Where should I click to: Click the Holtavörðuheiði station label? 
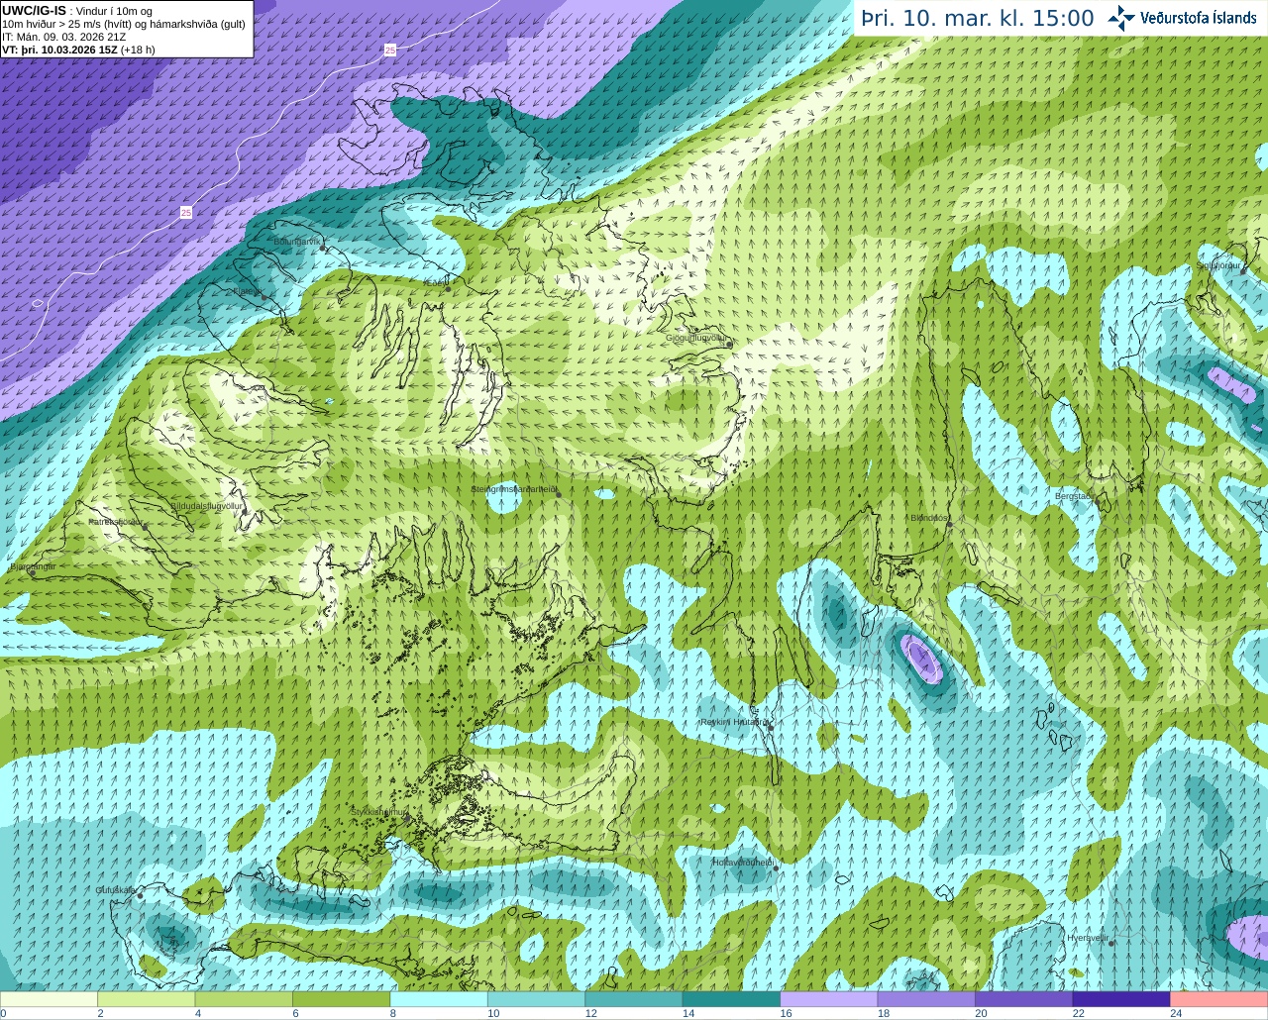click(743, 863)
